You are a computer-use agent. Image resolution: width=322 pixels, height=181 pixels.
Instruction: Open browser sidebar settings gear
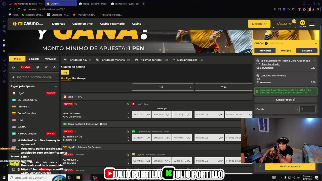pyautogui.click(x=4, y=81)
